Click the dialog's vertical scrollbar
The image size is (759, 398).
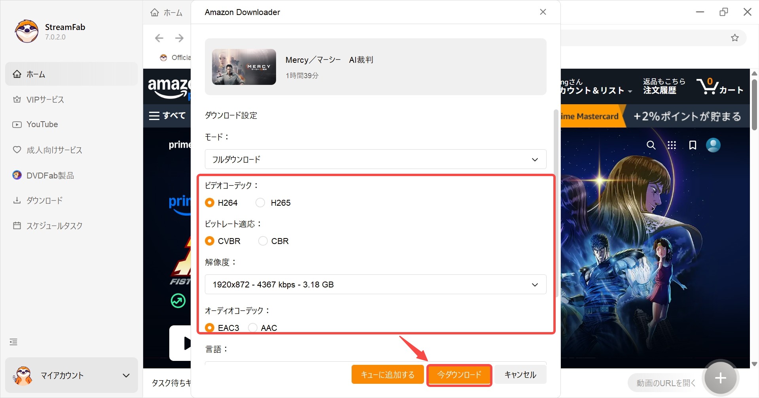556,203
